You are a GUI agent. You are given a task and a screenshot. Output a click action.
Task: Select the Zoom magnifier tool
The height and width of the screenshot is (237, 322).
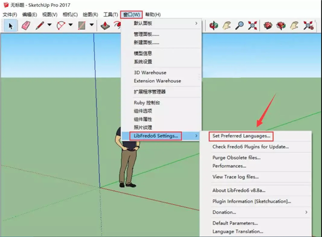point(240,25)
